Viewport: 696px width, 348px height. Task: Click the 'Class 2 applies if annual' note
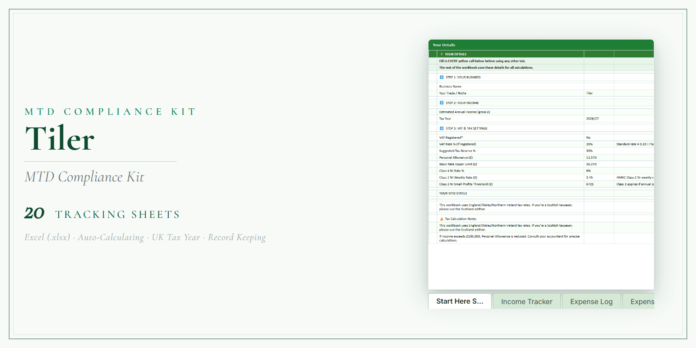634,184
